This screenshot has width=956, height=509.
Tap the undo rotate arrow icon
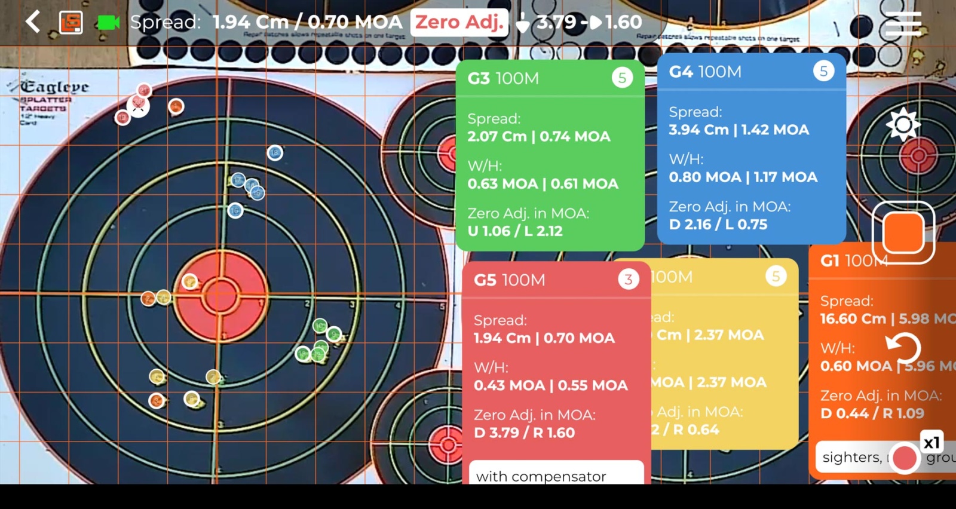click(x=903, y=348)
